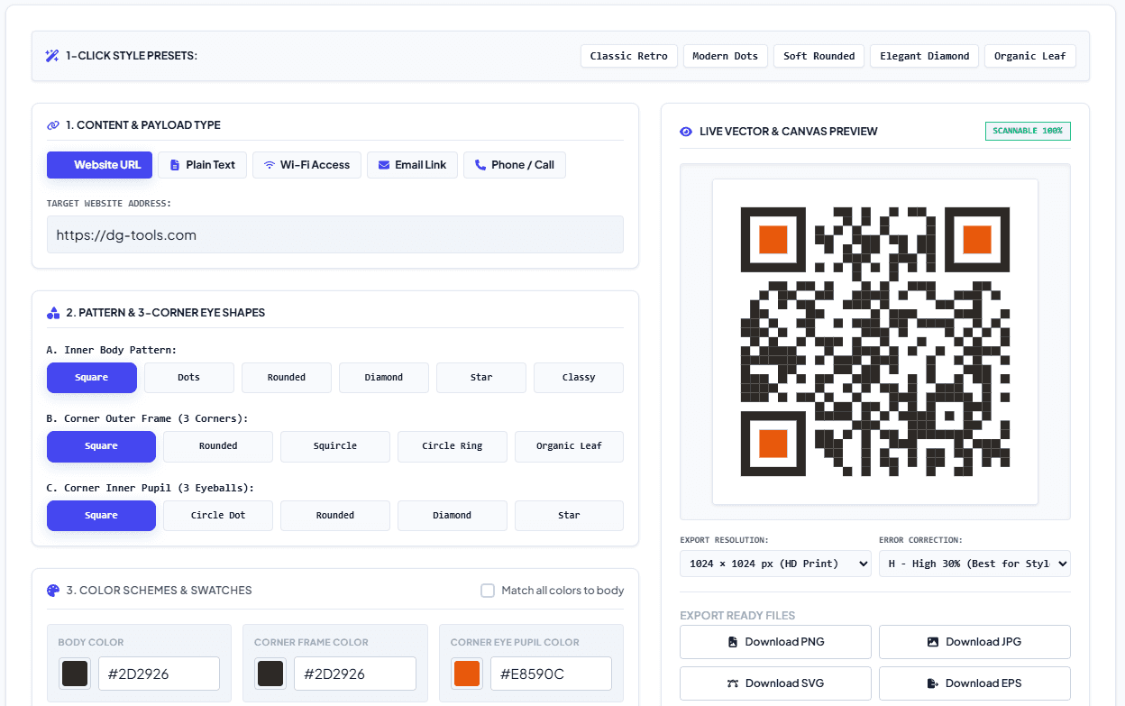Viewport: 1125px width, 706px height.
Task: Click the Wi-Fi icon in Wi-Fi Access tab
Action: (x=269, y=165)
